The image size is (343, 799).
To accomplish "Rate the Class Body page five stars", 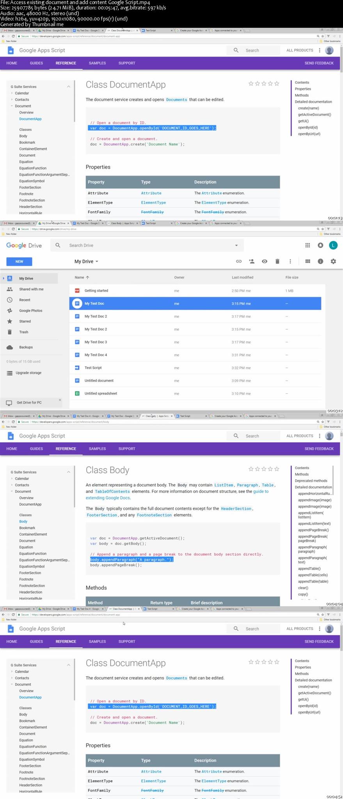I will (277, 469).
